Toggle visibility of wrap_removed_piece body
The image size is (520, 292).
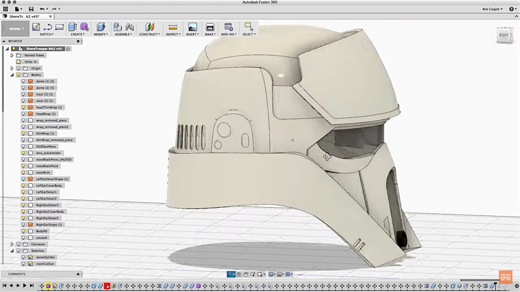23,120
